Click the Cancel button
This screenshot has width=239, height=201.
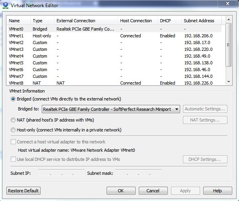[x=153, y=191]
